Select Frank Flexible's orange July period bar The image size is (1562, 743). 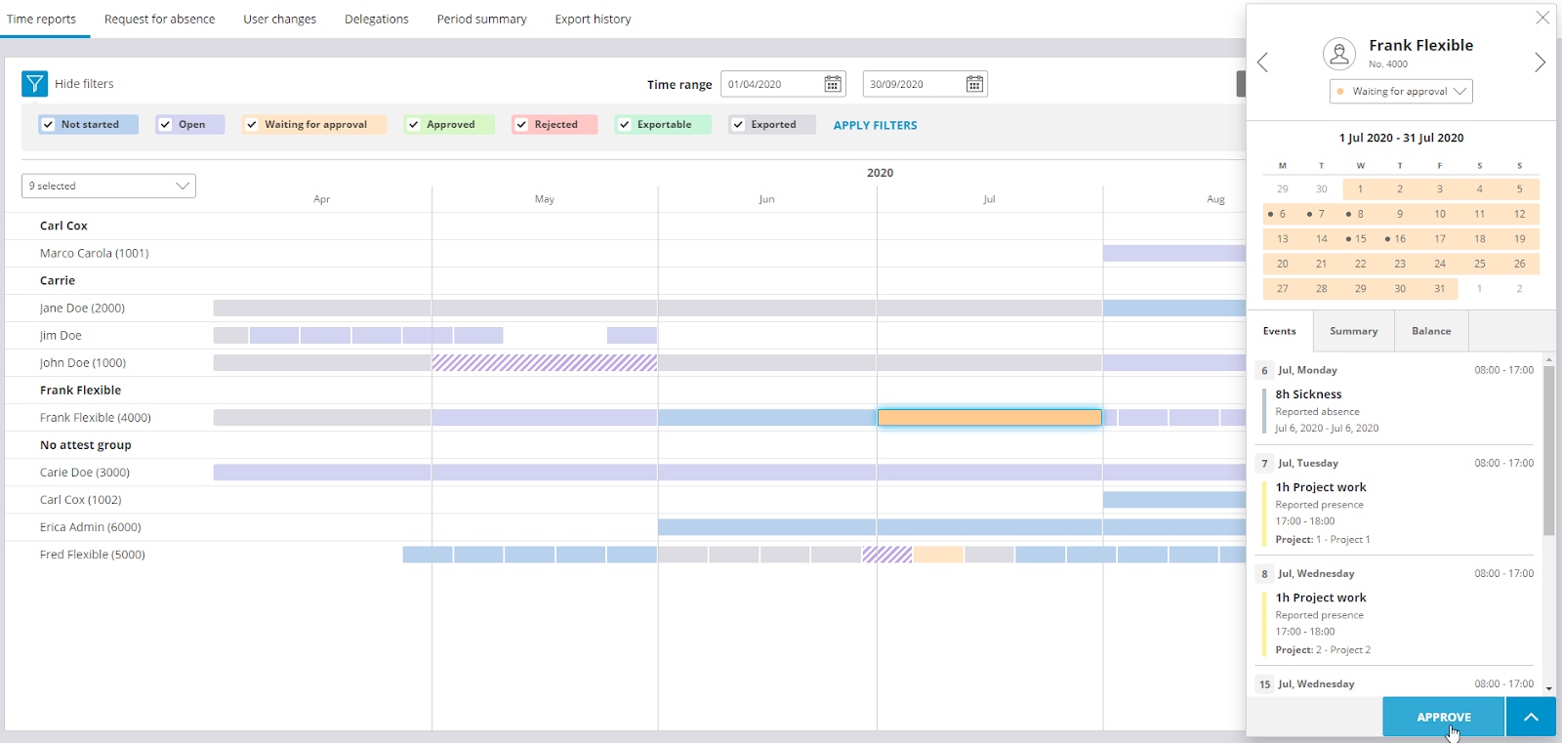[990, 417]
